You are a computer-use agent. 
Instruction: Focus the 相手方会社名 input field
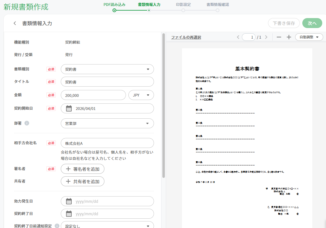[107, 143]
